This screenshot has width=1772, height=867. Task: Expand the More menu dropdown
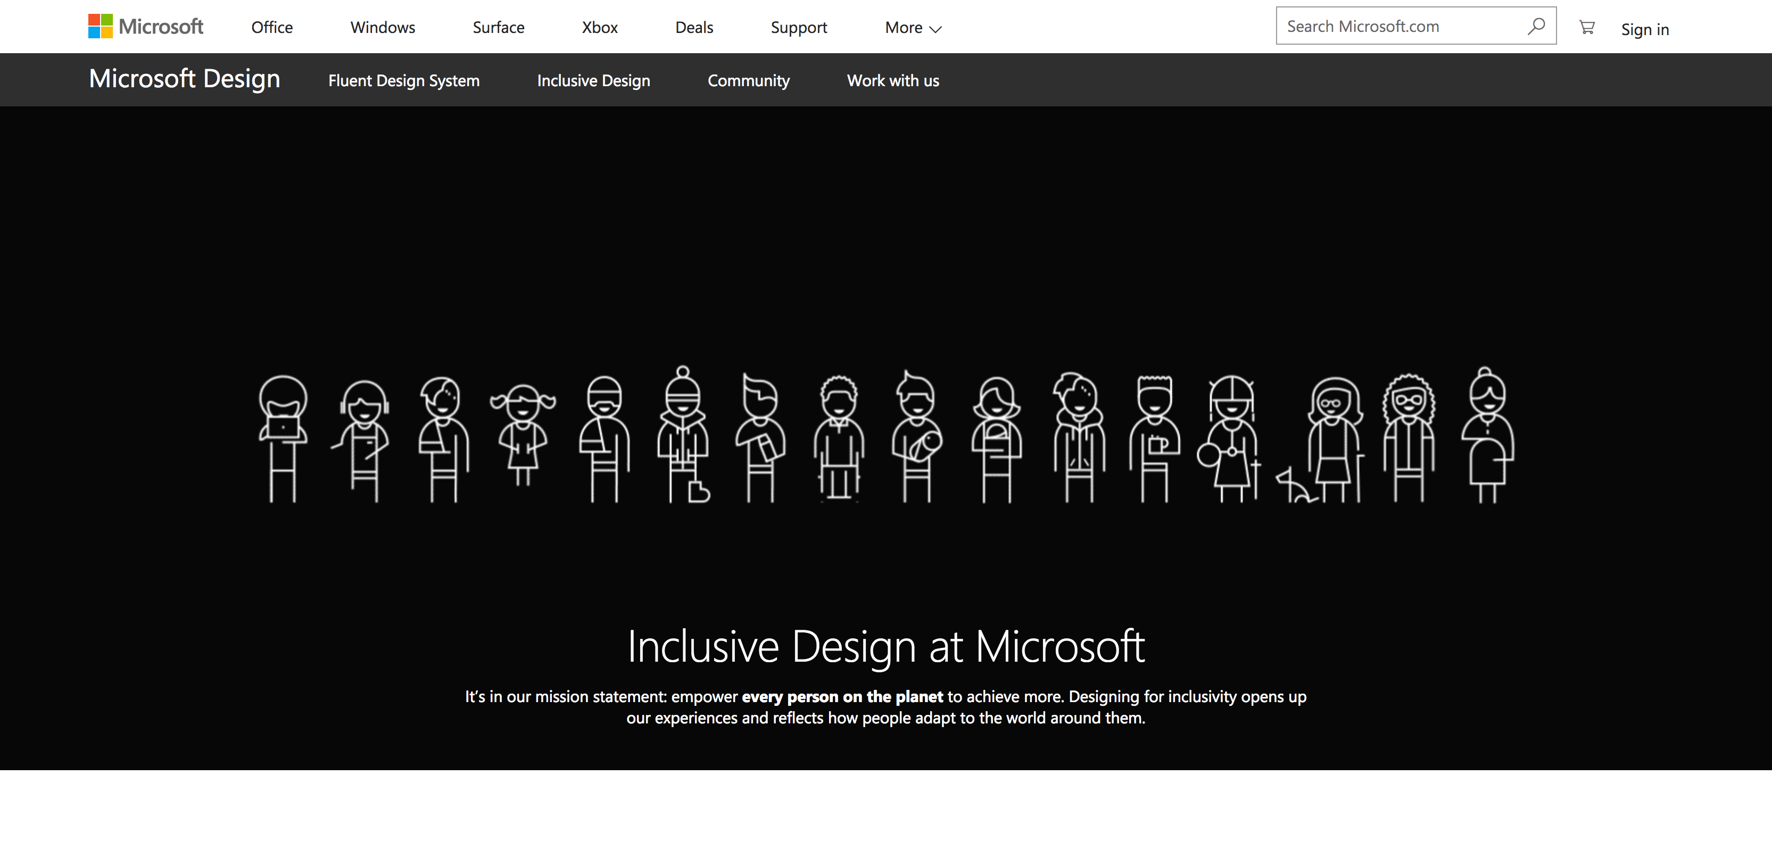click(x=913, y=28)
